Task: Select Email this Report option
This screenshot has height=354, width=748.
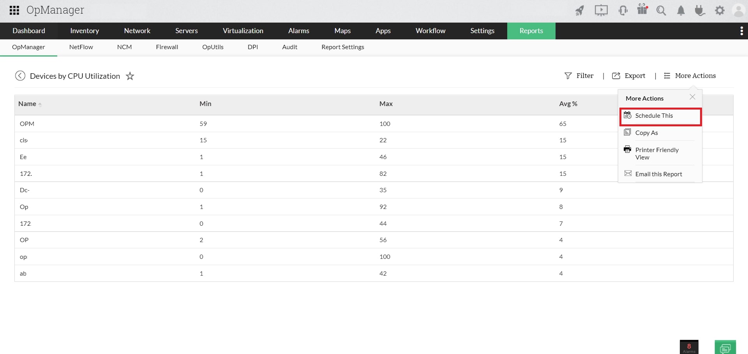Action: tap(658, 174)
